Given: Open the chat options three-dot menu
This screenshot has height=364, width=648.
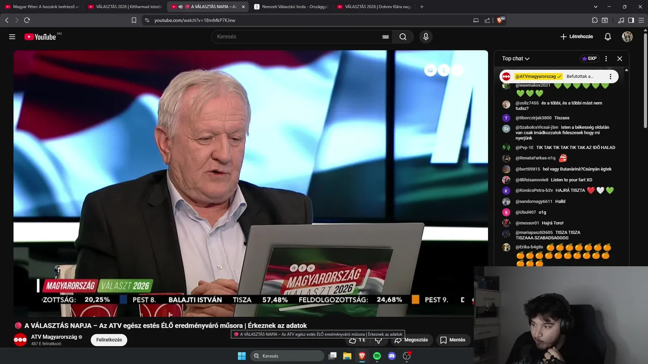Looking at the screenshot, I should [606, 59].
